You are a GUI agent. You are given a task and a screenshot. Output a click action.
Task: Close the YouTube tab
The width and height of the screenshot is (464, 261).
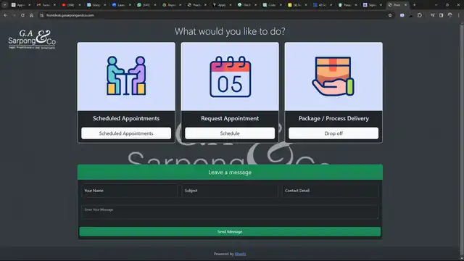[80, 5]
